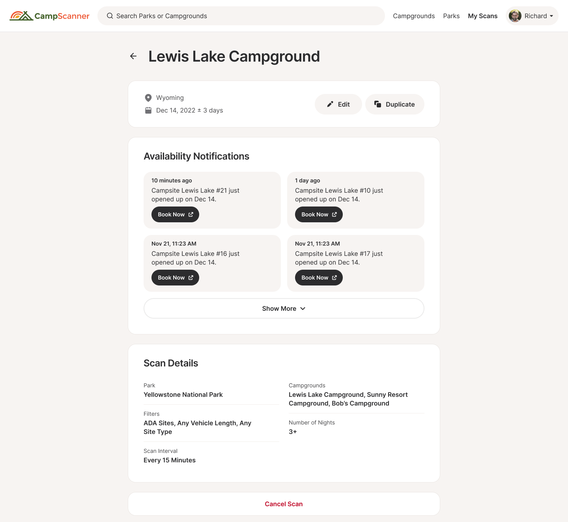Go to Campgrounds in the top navigation
Screen dimensions: 568x522
pos(414,16)
